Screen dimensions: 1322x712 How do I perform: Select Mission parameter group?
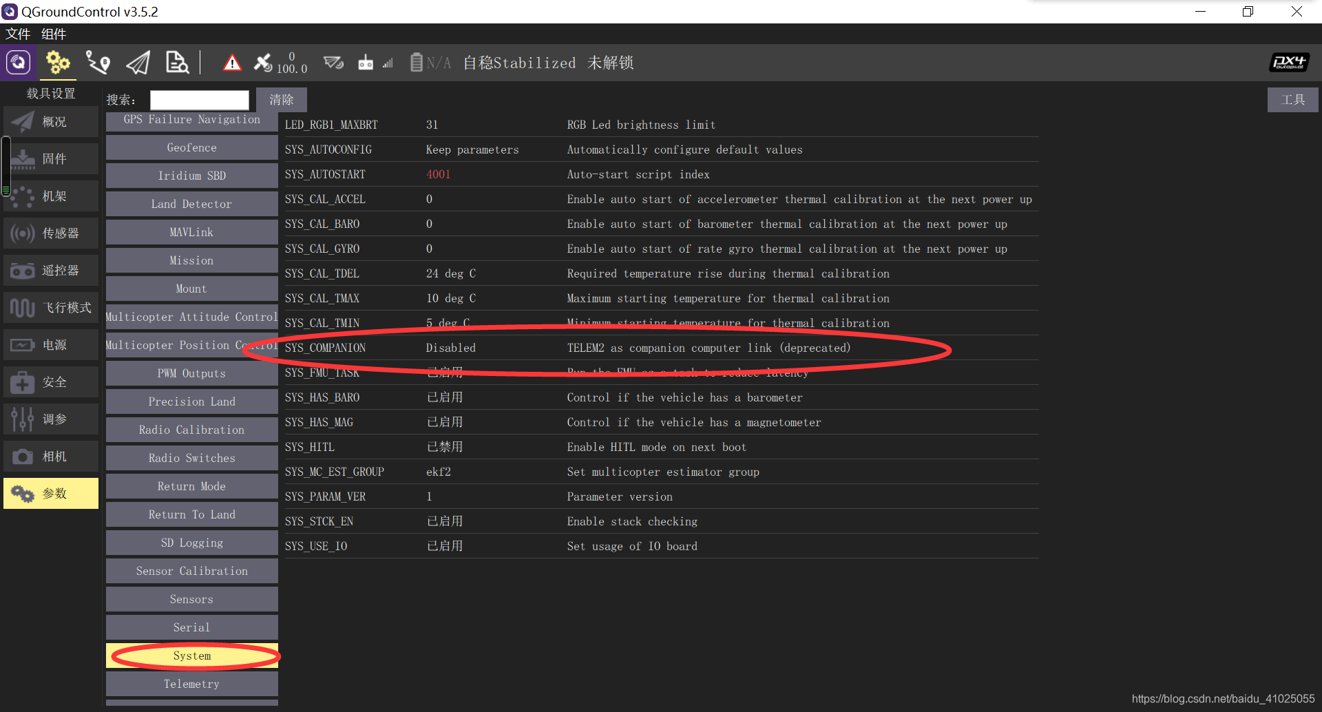(192, 260)
